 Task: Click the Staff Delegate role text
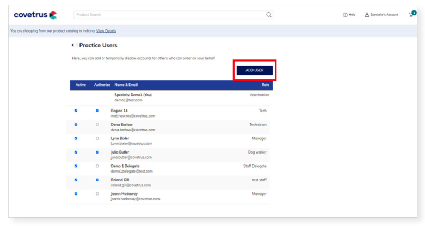coord(255,166)
